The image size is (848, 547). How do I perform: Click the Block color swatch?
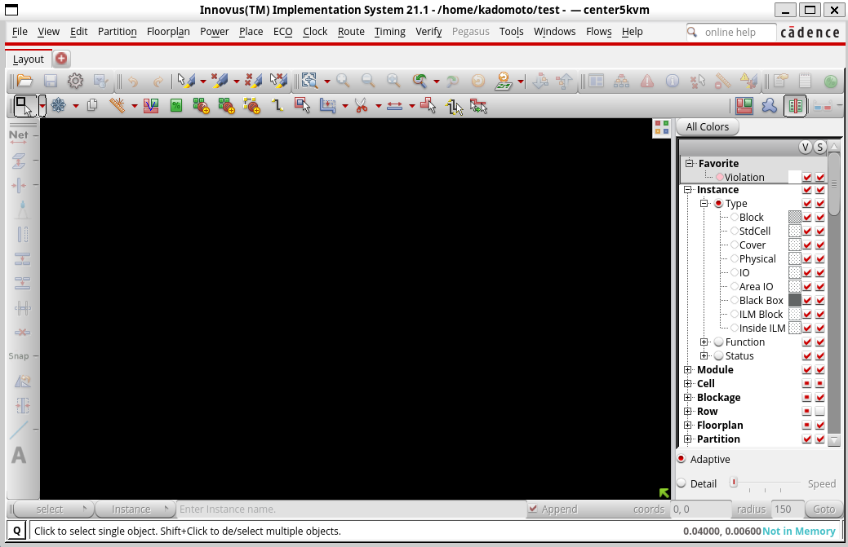(794, 217)
